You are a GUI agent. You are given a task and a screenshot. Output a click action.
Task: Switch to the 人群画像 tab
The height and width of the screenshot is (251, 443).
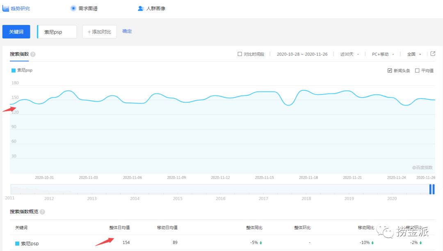pyautogui.click(x=155, y=8)
